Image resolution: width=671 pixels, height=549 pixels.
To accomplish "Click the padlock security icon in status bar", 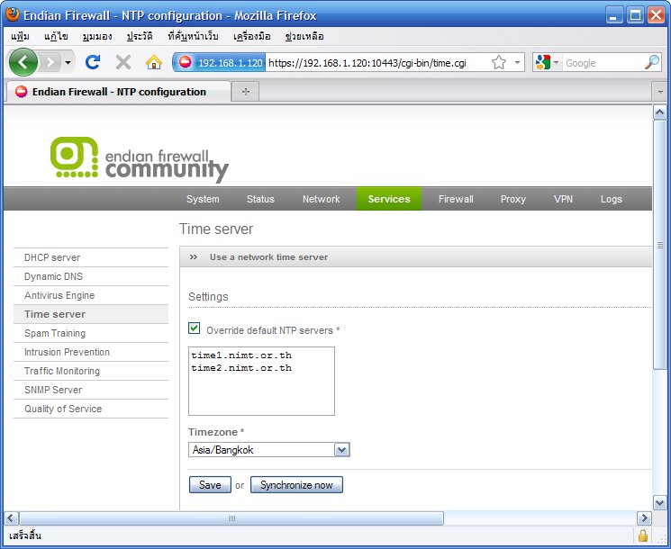I will tap(643, 535).
